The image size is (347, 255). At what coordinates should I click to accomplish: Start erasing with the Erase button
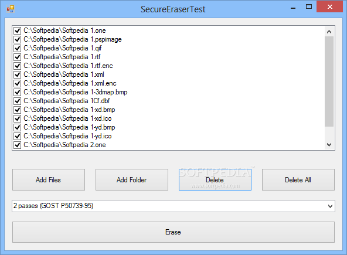[173, 232]
